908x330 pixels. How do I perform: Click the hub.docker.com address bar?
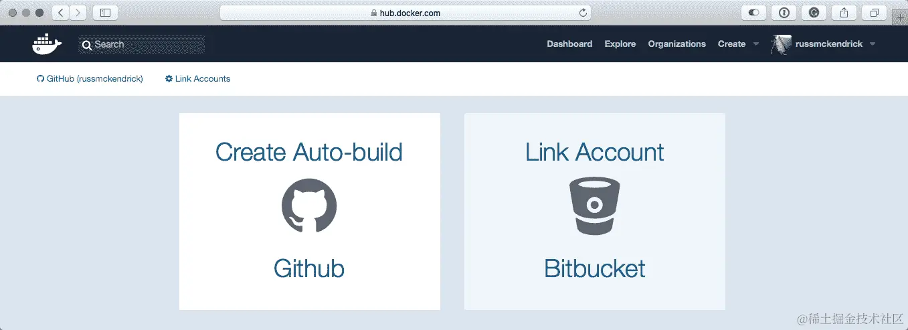click(405, 12)
